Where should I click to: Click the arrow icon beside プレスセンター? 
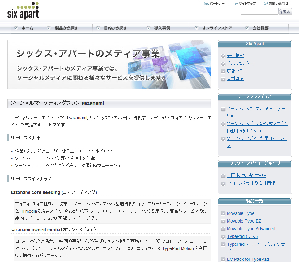pyautogui.click(x=223, y=63)
